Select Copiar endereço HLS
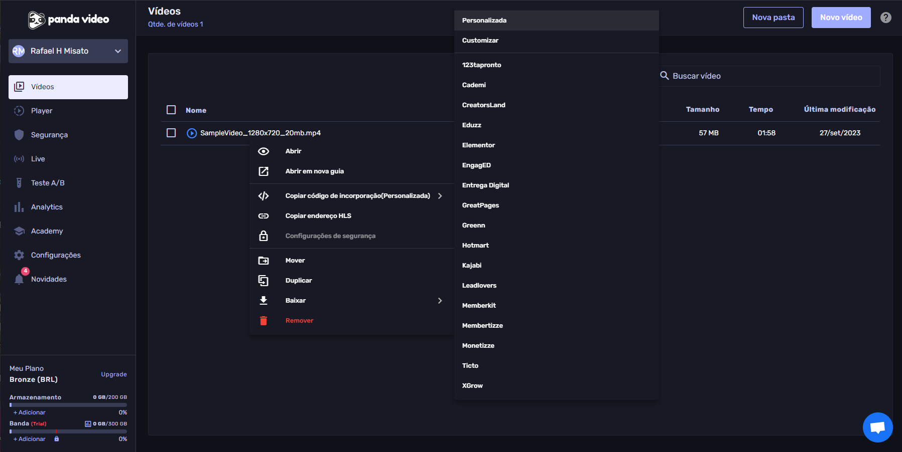 pyautogui.click(x=352, y=216)
